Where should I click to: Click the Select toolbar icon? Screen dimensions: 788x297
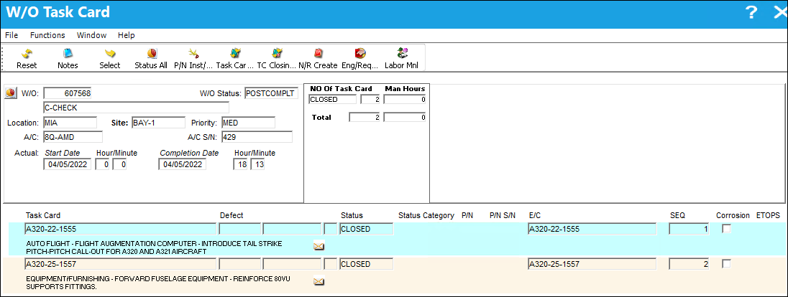point(109,53)
